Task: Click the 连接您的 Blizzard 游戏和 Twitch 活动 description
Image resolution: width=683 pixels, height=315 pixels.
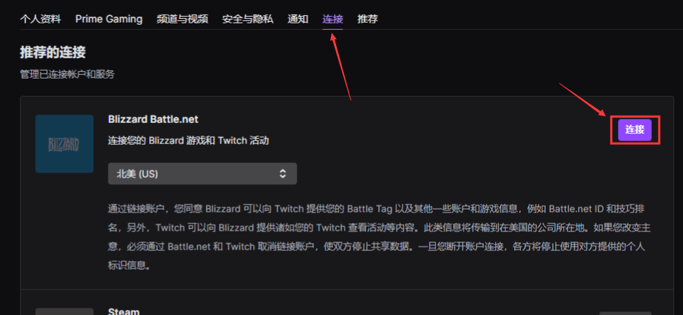Action: [x=188, y=140]
